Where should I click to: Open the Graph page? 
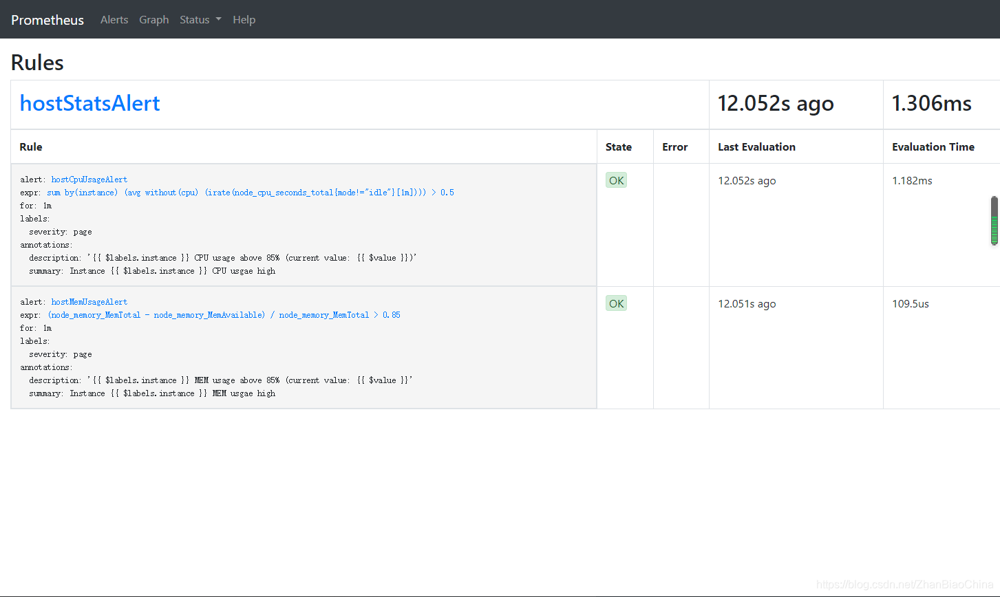click(x=154, y=20)
